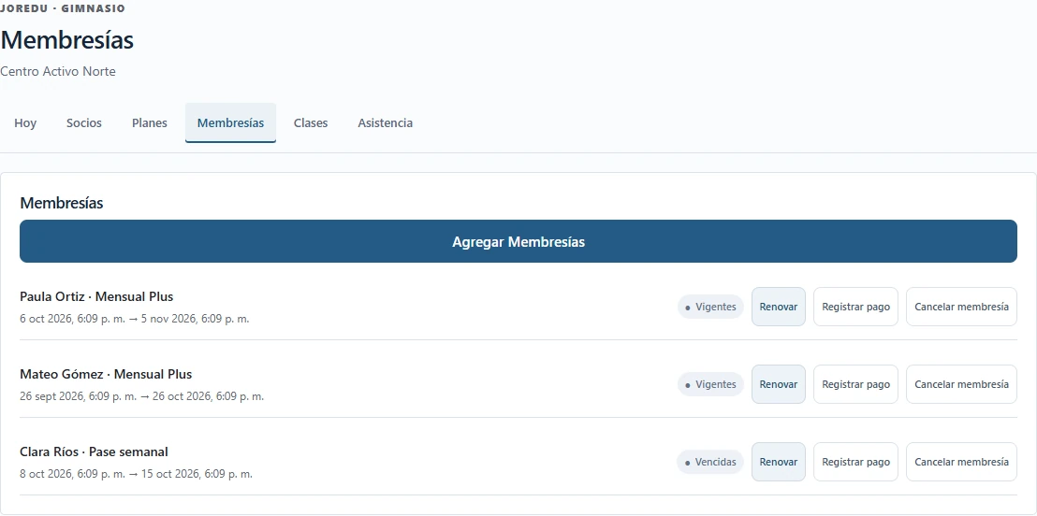This screenshot has height=516, width=1037.
Task: Cancel Paula Ortiz's membership
Action: (961, 307)
